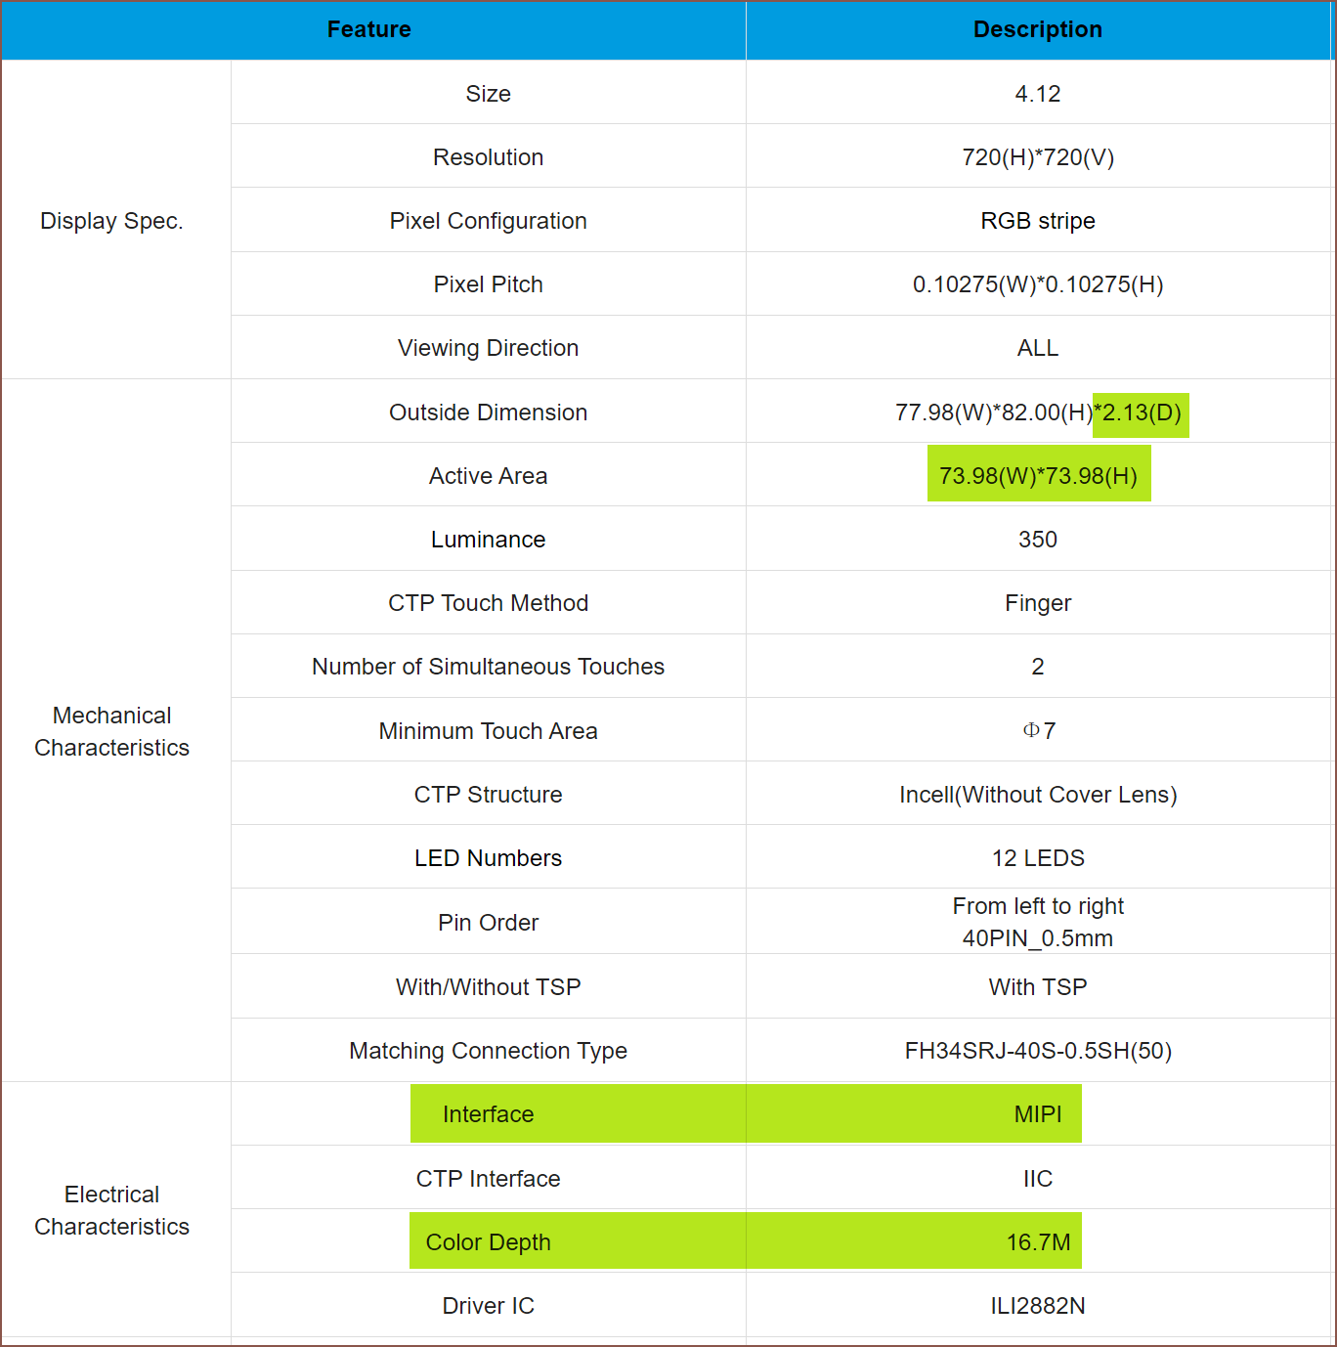
Task: Click the Description column header
Action: (1037, 29)
